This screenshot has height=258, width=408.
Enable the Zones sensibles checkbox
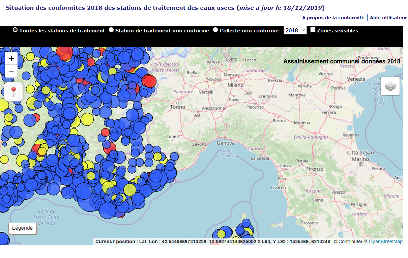click(313, 30)
